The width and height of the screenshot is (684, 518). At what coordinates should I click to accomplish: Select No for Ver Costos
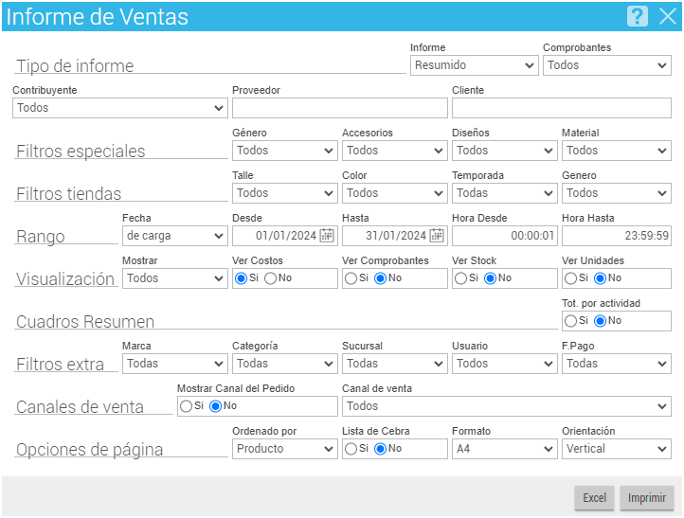(270, 278)
